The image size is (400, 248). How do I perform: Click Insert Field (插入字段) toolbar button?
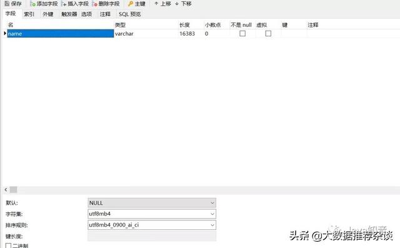tap(75, 4)
